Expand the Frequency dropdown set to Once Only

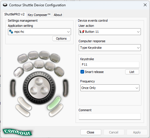point(110,88)
